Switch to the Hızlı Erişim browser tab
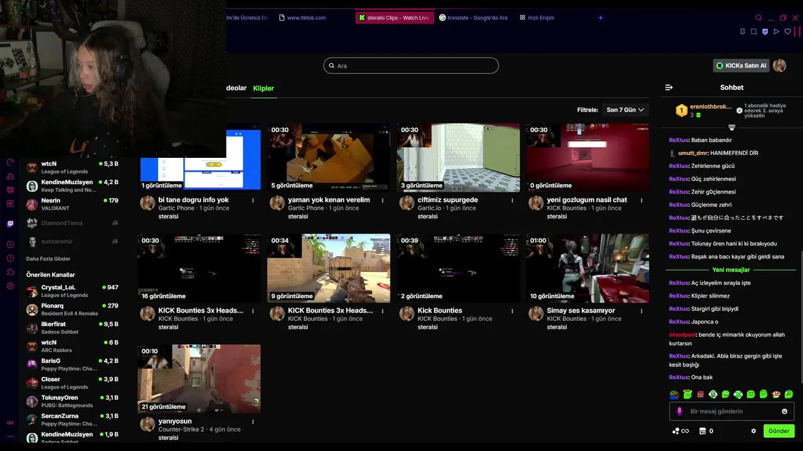This screenshot has height=451, width=803. [537, 18]
